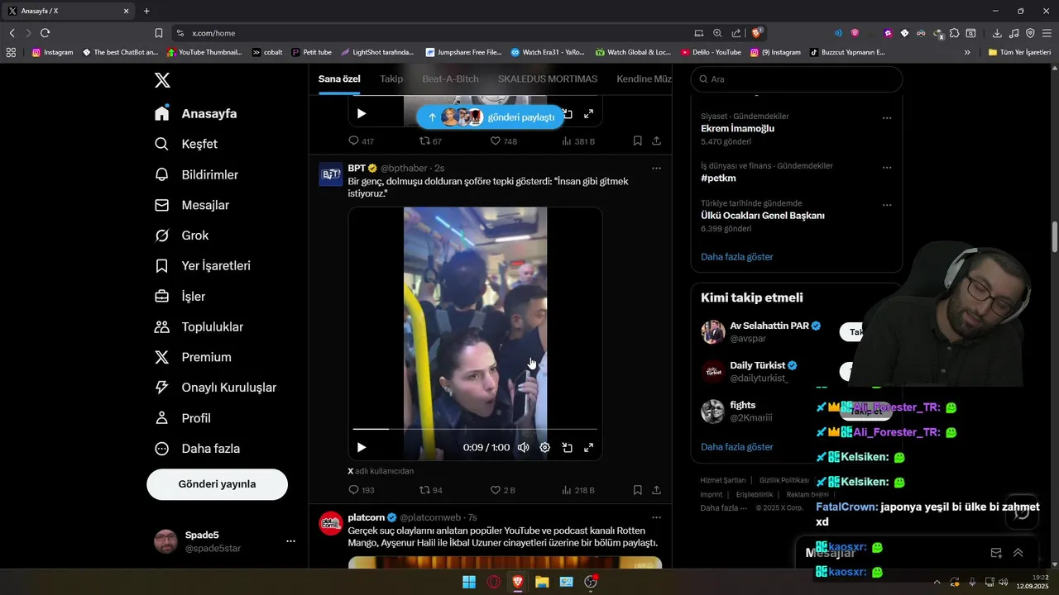This screenshot has height=595, width=1059.
Task: Switch to Takip tab
Action: pyautogui.click(x=391, y=79)
